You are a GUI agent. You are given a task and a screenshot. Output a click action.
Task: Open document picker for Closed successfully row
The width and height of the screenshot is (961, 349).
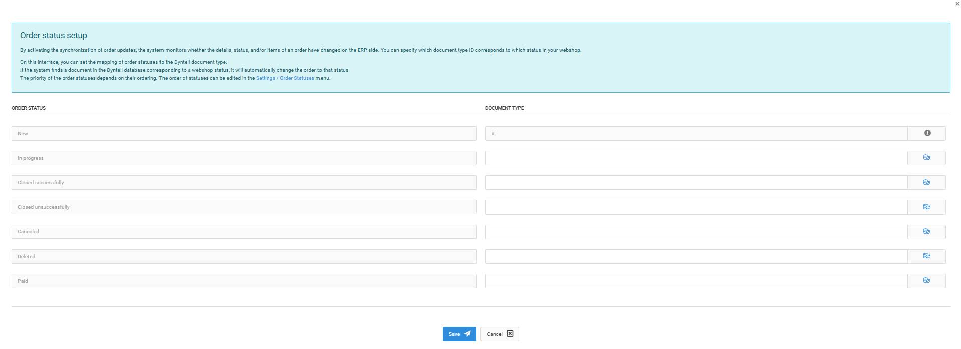click(926, 182)
